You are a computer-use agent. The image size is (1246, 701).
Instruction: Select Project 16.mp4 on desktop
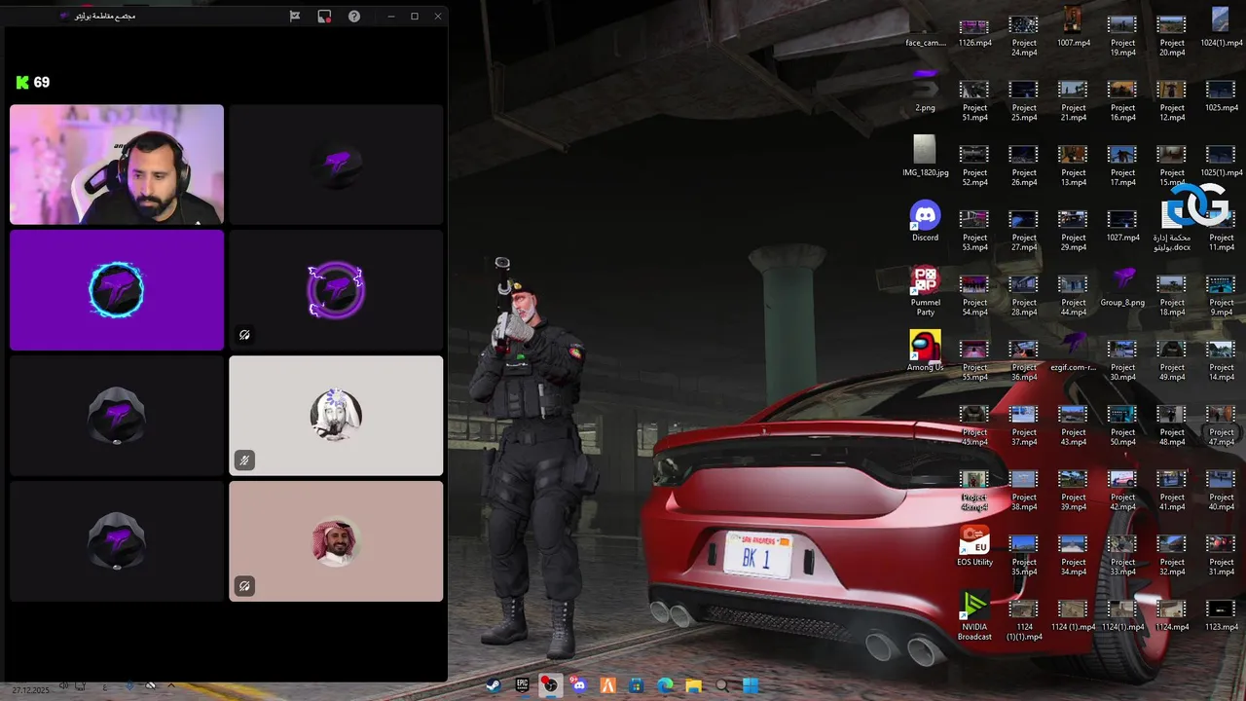pyautogui.click(x=1122, y=101)
